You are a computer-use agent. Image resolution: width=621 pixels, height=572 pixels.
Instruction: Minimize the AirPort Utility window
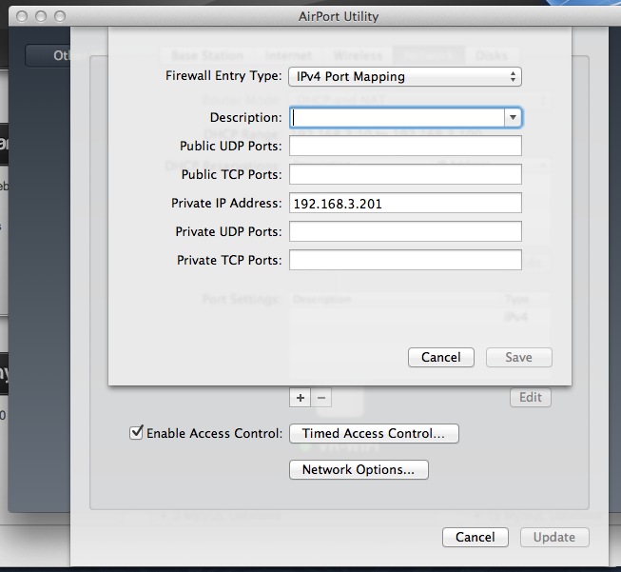pos(41,16)
